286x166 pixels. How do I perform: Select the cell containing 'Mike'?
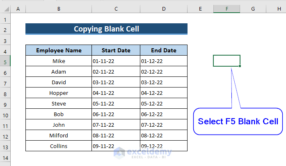click(59, 61)
